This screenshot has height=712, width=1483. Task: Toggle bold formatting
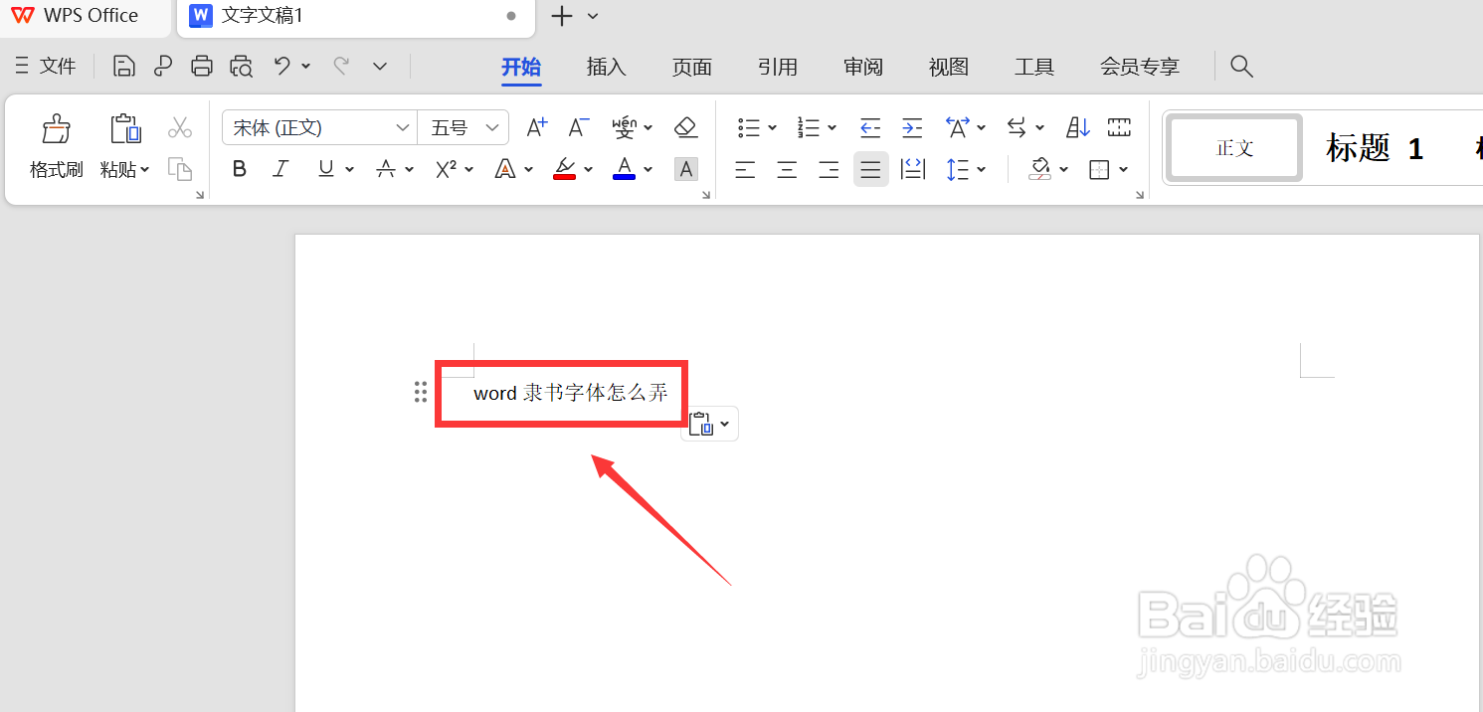(239, 168)
